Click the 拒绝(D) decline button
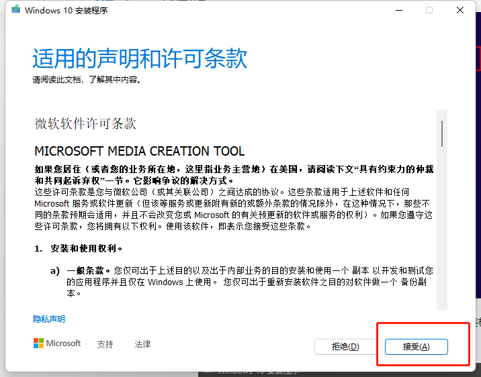The width and height of the screenshot is (481, 377). pyautogui.click(x=345, y=347)
